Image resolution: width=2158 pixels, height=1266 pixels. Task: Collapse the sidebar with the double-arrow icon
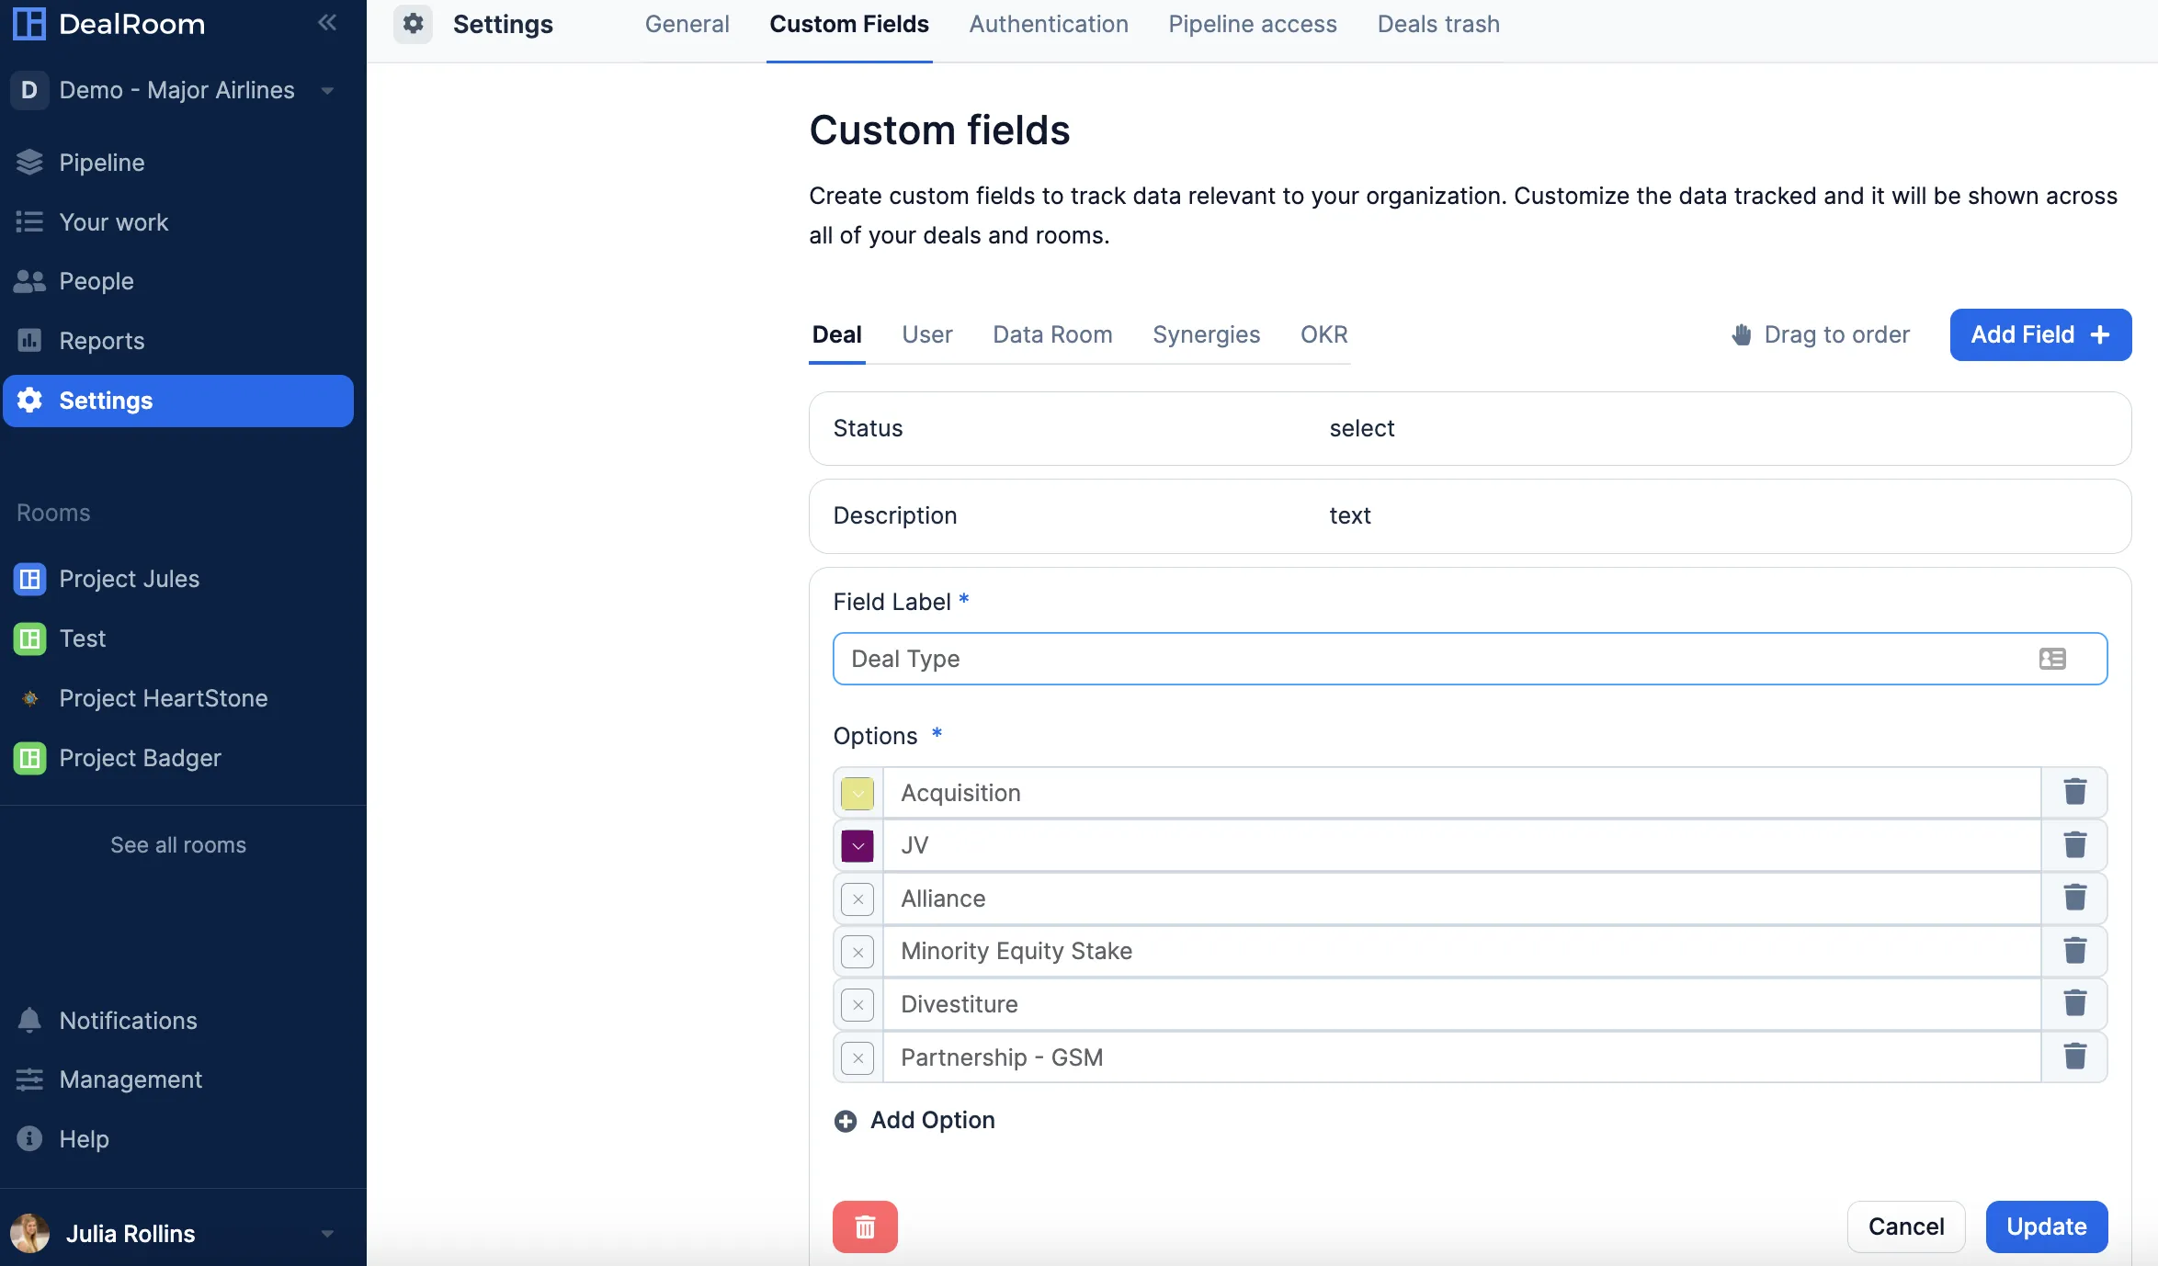tap(327, 22)
